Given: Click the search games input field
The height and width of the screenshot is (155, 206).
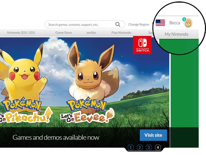Looking at the screenshot, I should click(85, 25).
